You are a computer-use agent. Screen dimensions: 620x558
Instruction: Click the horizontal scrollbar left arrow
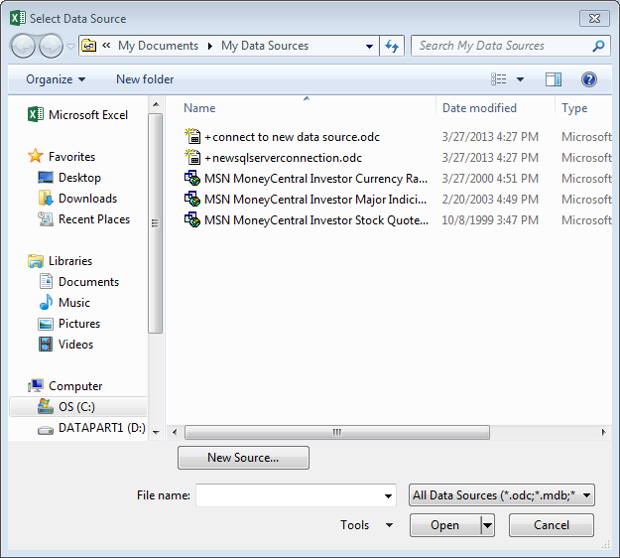tap(175, 432)
